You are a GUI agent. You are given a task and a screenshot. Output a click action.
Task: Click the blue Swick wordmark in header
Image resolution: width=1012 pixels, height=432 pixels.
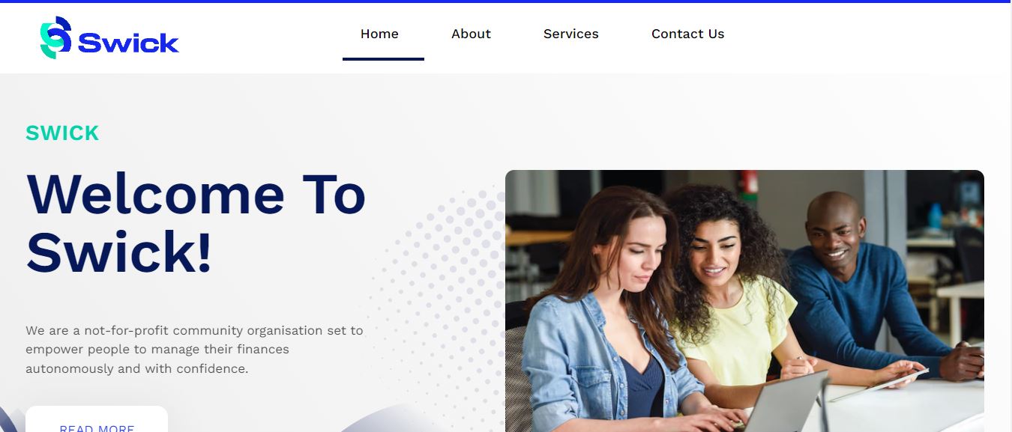(128, 43)
